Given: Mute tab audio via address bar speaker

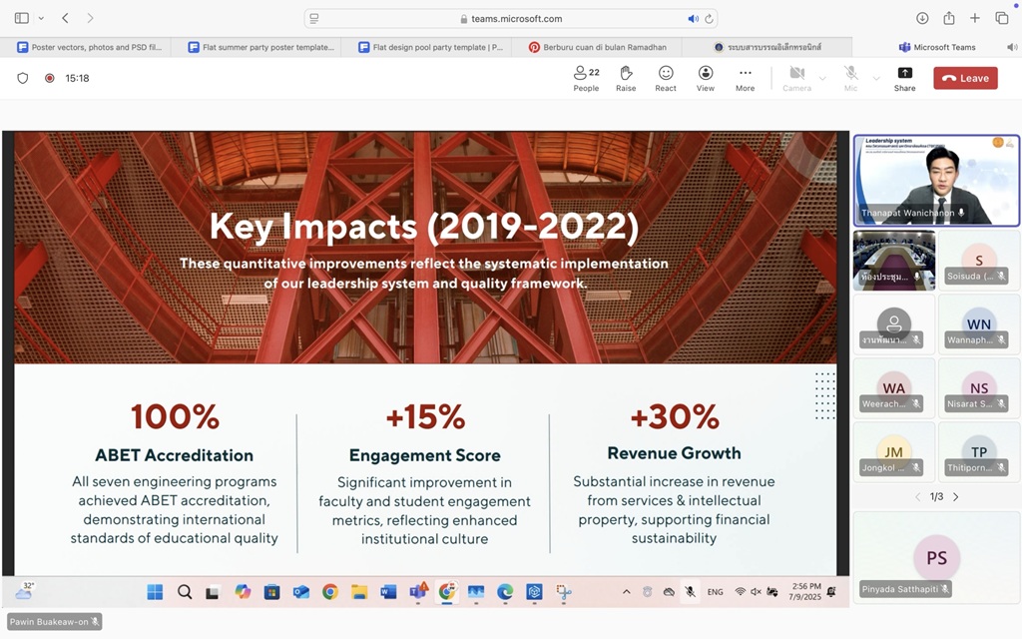Looking at the screenshot, I should point(693,18).
